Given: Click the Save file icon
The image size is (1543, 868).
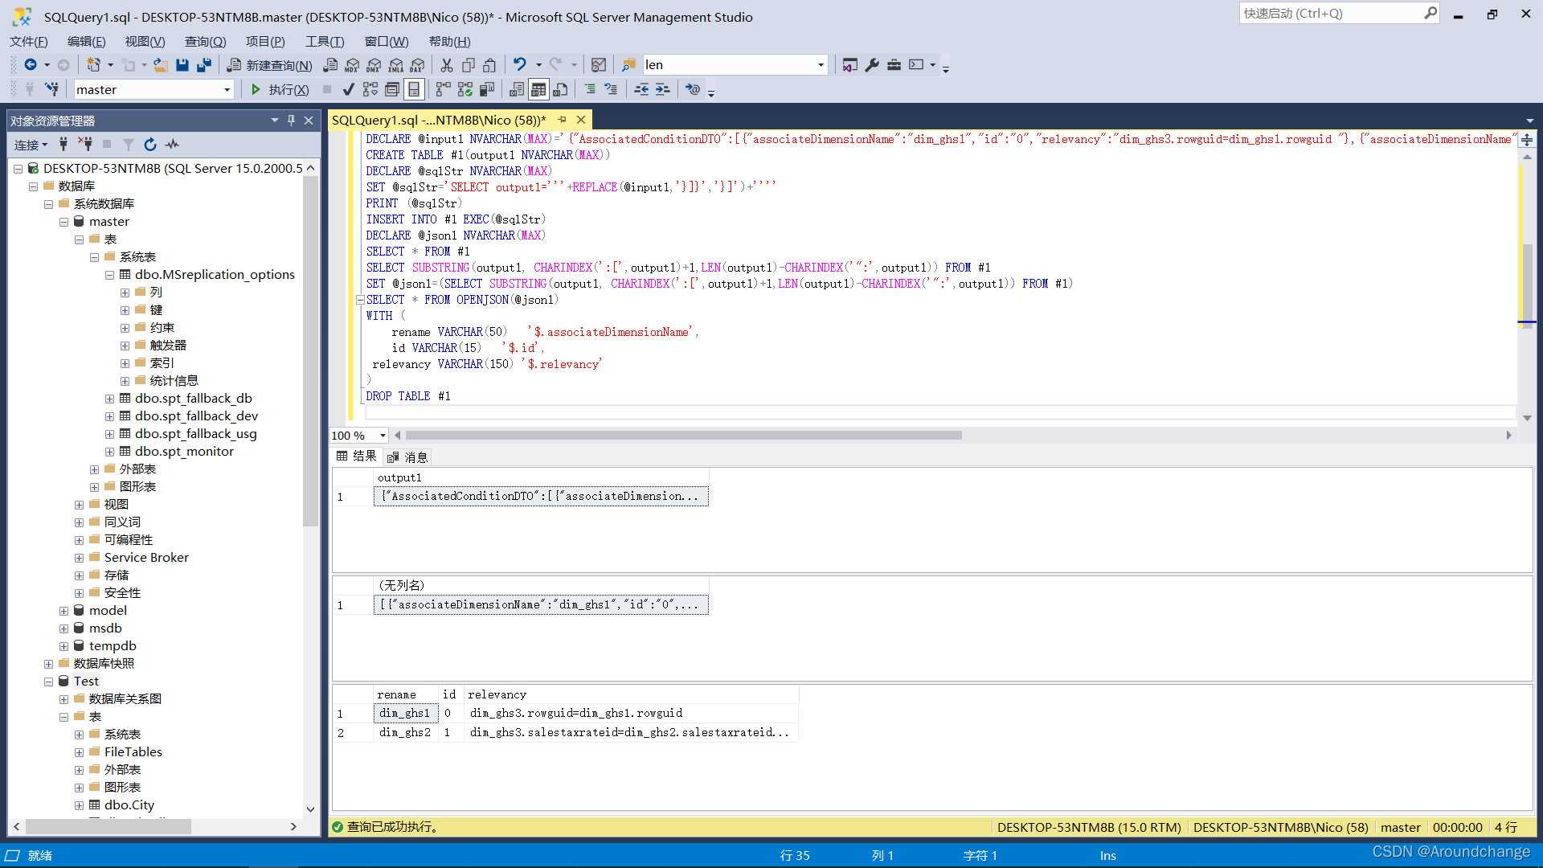Looking at the screenshot, I should pyautogui.click(x=182, y=65).
